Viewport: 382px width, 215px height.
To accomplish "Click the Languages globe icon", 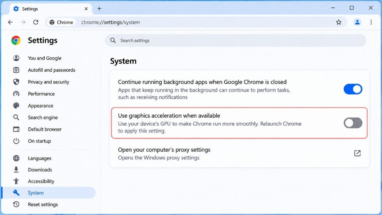I will point(16,158).
